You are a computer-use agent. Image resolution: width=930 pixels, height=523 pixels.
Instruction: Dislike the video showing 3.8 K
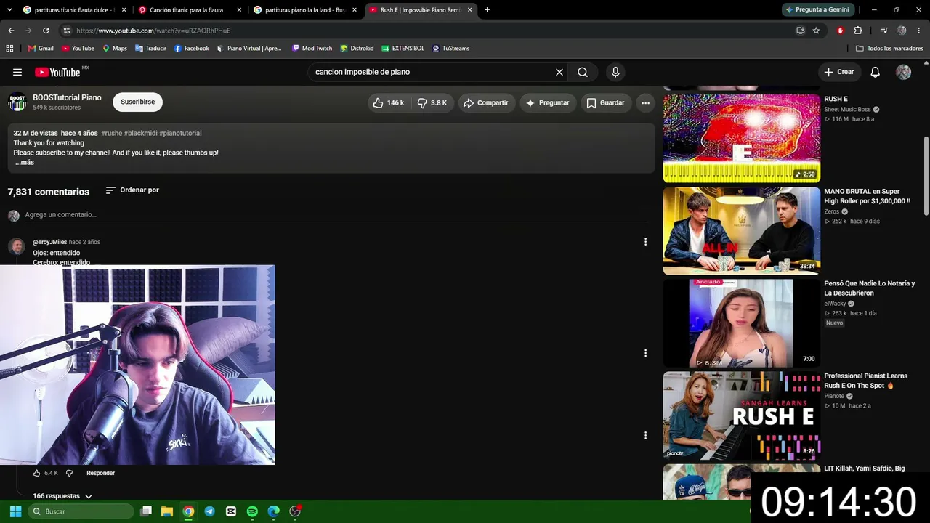(432, 103)
